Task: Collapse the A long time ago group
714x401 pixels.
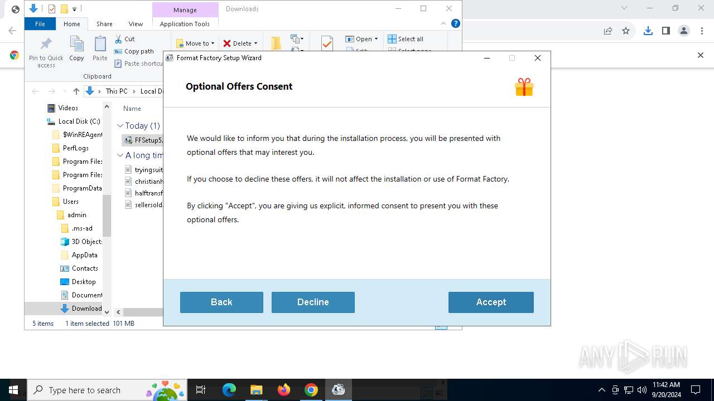Action: coord(120,155)
